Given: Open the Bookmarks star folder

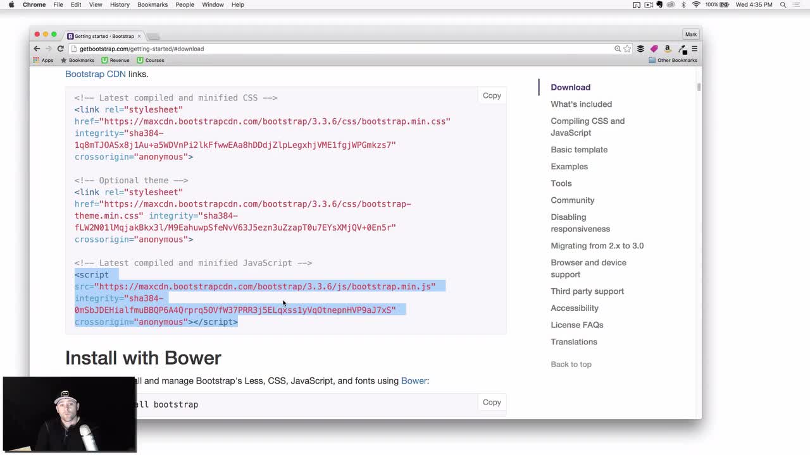Looking at the screenshot, I should tap(77, 60).
